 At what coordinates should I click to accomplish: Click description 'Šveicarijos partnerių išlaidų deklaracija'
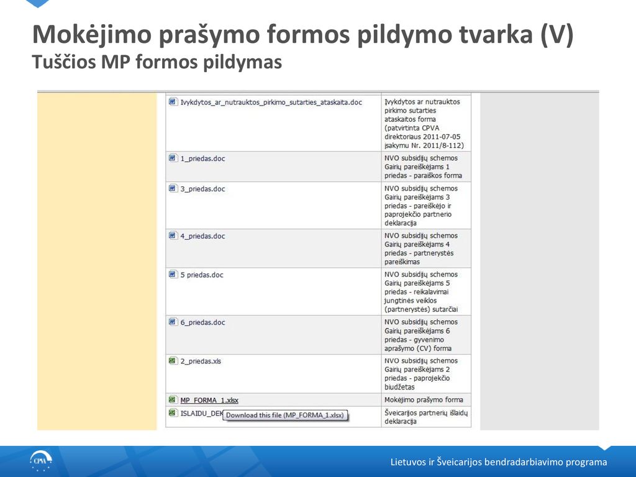426,417
